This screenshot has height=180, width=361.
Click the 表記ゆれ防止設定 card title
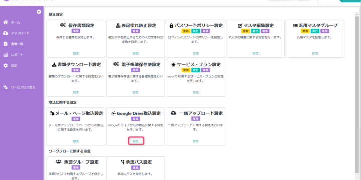pos(139,25)
